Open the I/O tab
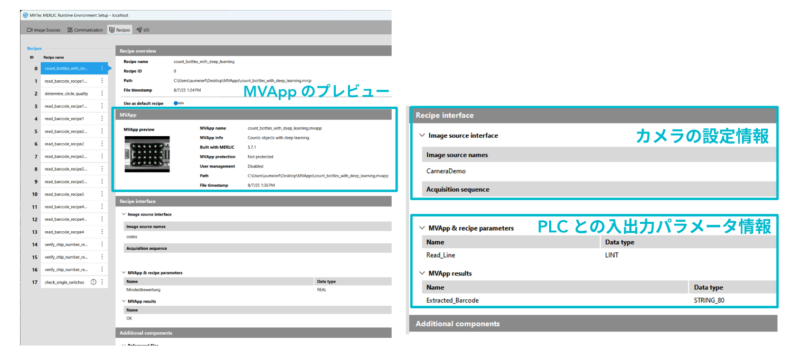 pos(143,30)
